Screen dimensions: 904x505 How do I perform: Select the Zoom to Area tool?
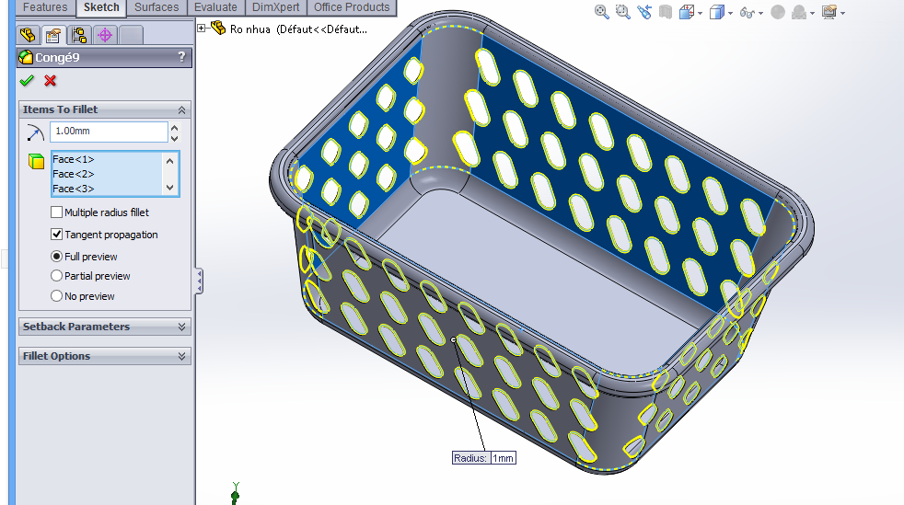[x=623, y=13]
